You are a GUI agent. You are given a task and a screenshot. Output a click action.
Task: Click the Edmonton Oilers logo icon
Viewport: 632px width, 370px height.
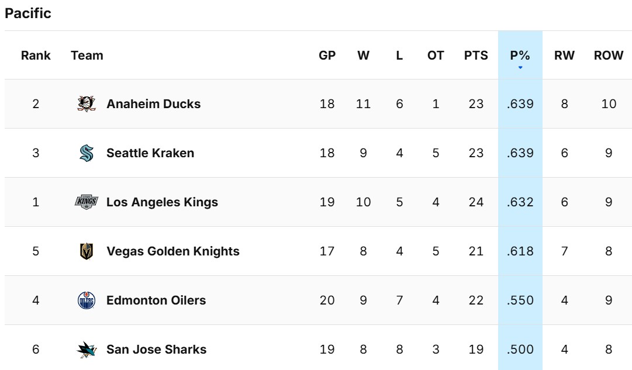click(87, 300)
